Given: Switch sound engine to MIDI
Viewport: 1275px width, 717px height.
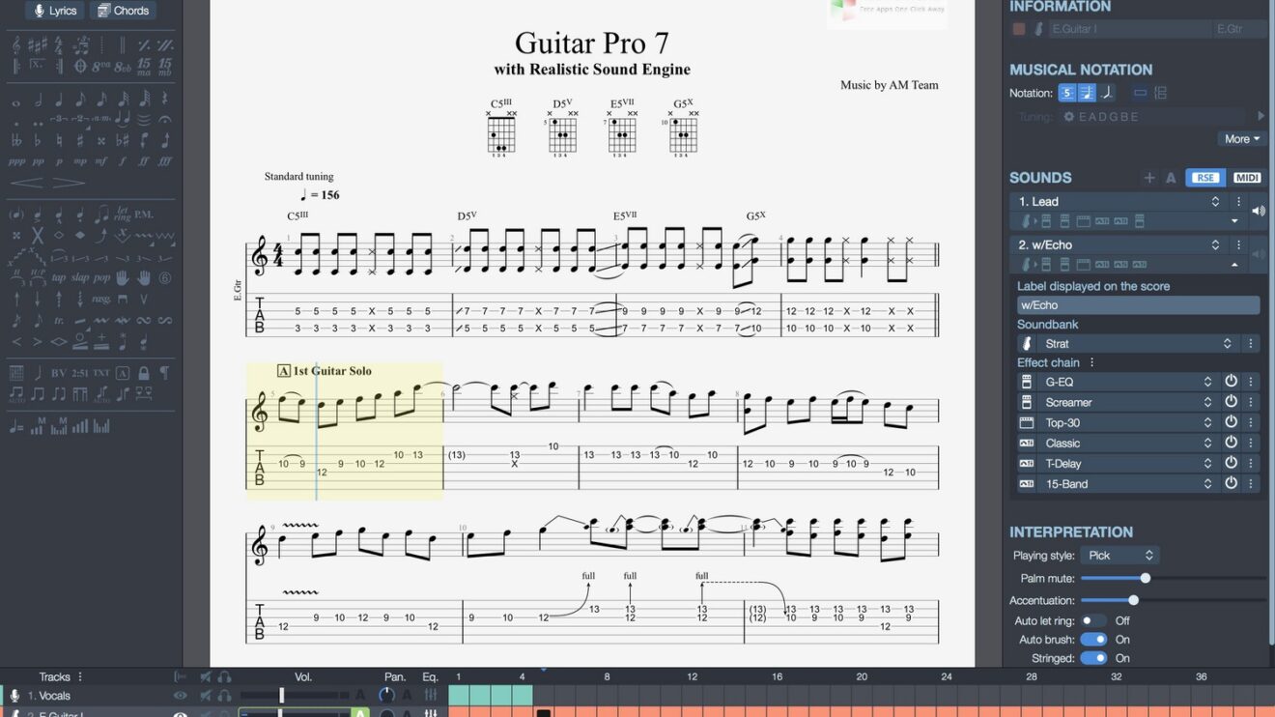Looking at the screenshot, I should 1247,178.
